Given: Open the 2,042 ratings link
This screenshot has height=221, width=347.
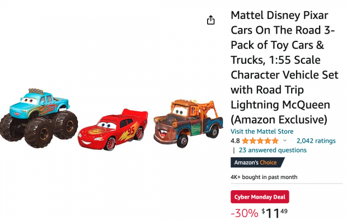Looking at the screenshot, I should coord(316,140).
